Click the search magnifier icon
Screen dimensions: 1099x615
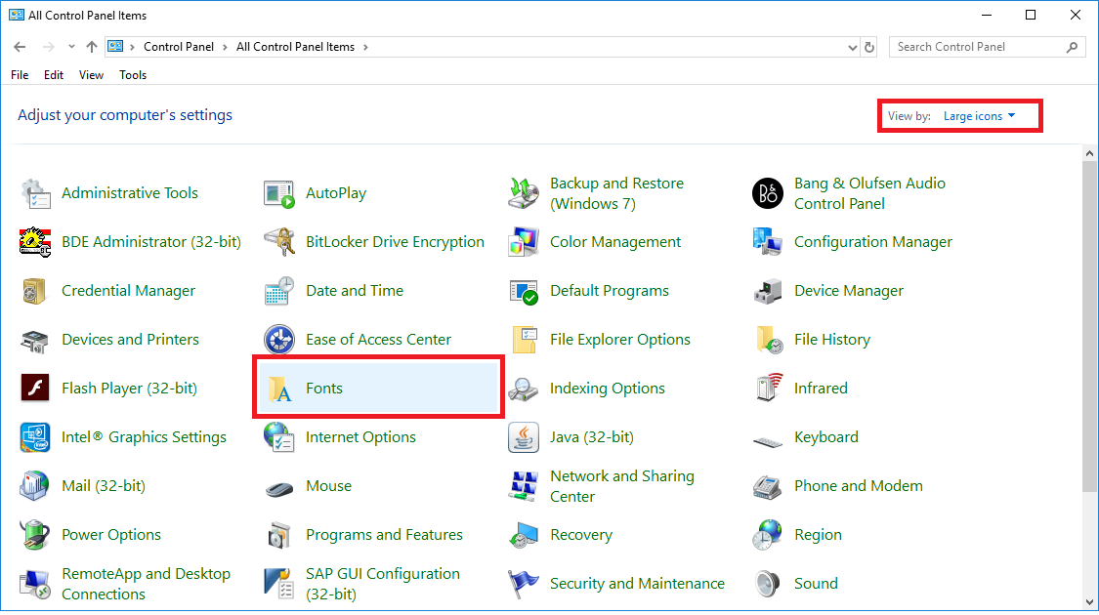(x=1072, y=47)
